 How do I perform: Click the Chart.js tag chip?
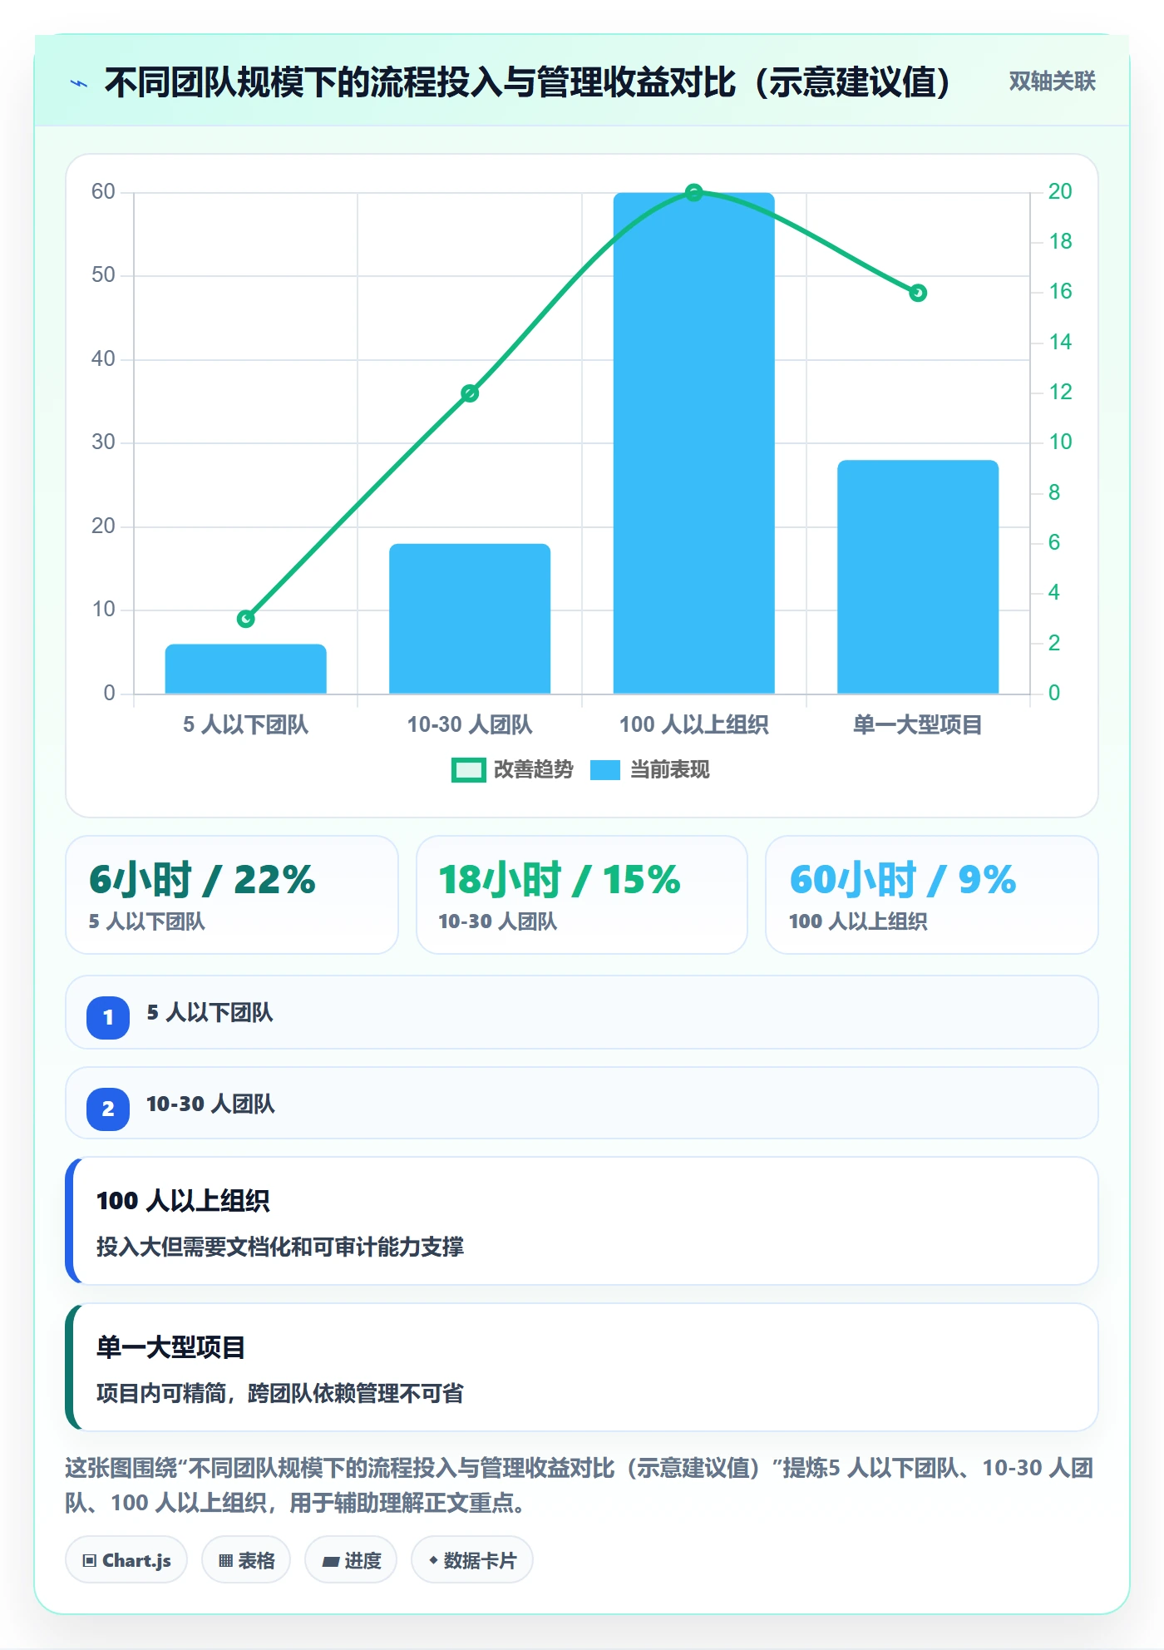point(126,1560)
